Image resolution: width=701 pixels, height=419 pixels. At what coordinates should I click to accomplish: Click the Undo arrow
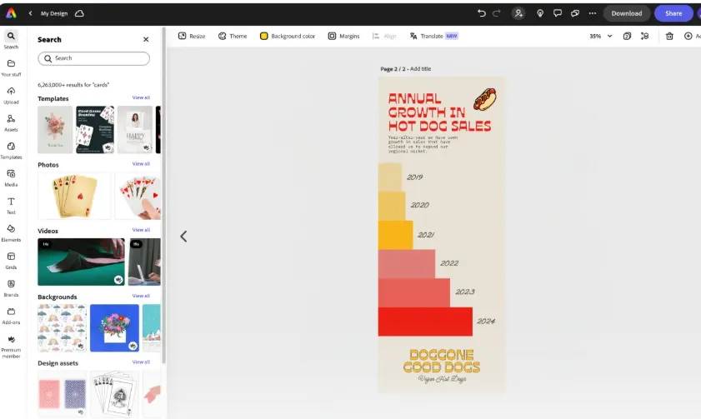(482, 13)
